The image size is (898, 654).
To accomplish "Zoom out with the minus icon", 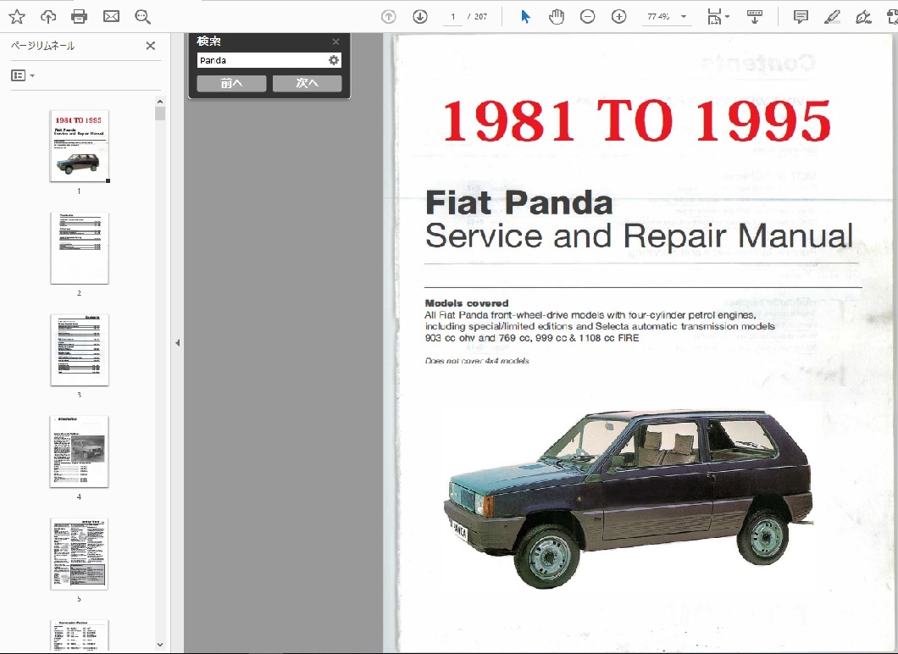I will pos(588,17).
